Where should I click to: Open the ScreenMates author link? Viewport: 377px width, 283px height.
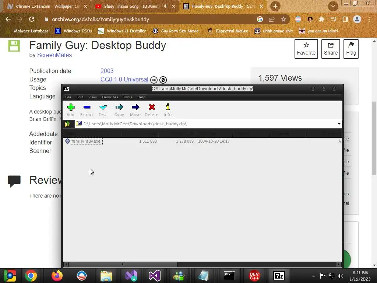click(54, 55)
